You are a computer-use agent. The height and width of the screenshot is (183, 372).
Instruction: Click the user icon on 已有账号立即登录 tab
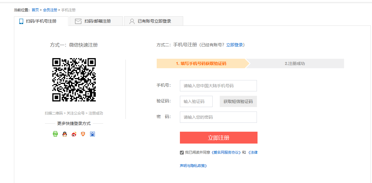(132, 21)
